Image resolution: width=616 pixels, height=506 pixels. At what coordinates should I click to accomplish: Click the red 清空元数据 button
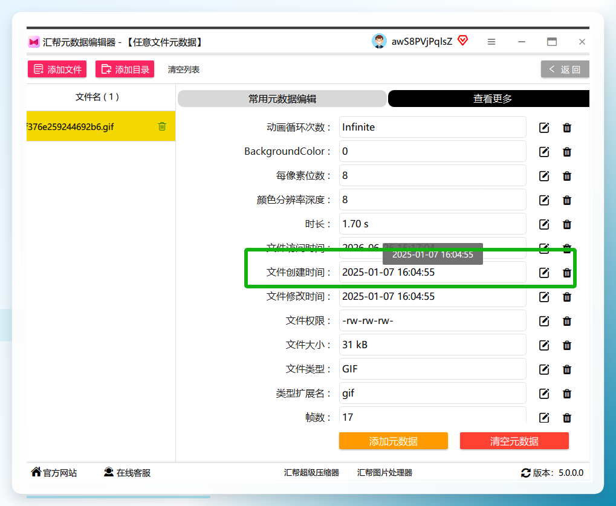514,441
